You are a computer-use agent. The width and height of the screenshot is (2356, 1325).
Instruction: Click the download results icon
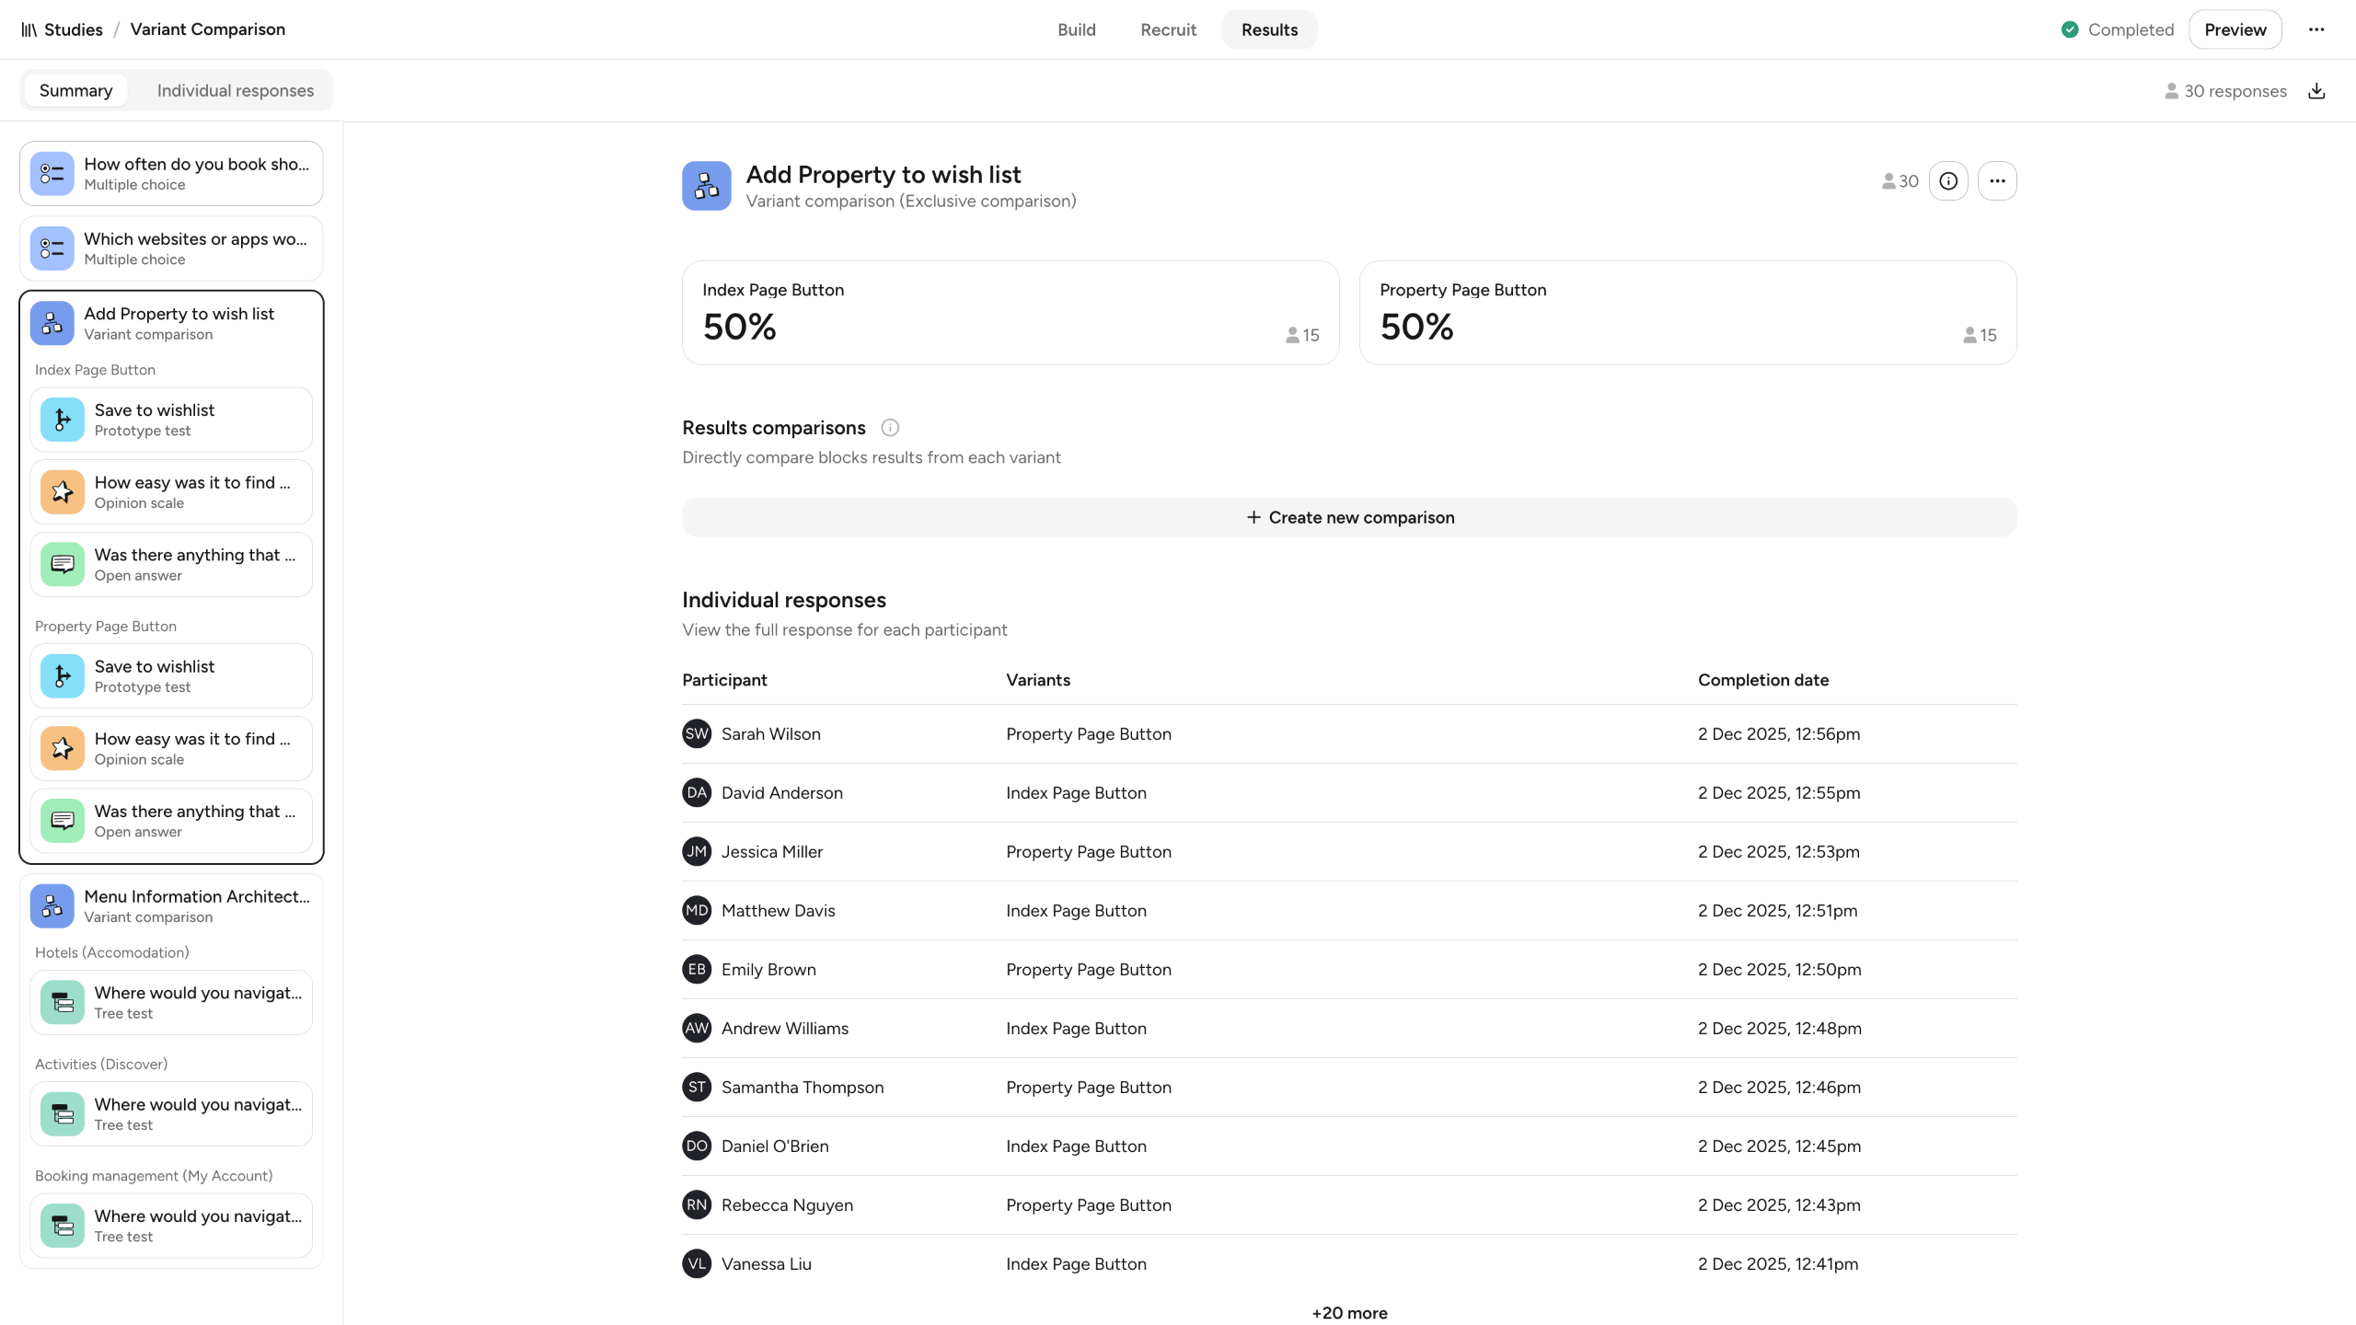click(2316, 91)
